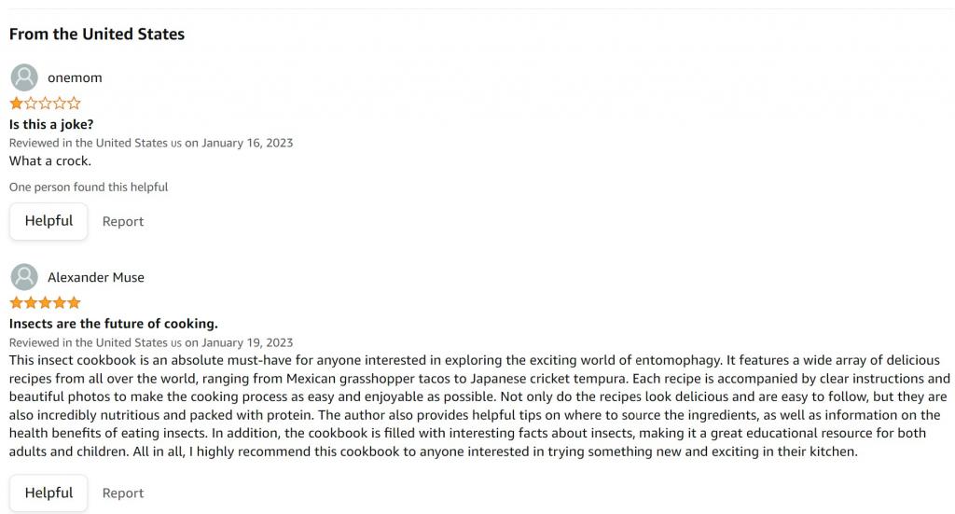
Task: Click "One person found this helpful" text
Action: point(89,187)
